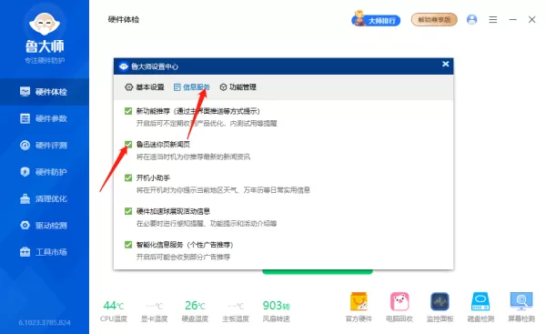The height and width of the screenshot is (334, 546).
Task: Open the 监控面板 monitor icon
Action: pos(440,301)
